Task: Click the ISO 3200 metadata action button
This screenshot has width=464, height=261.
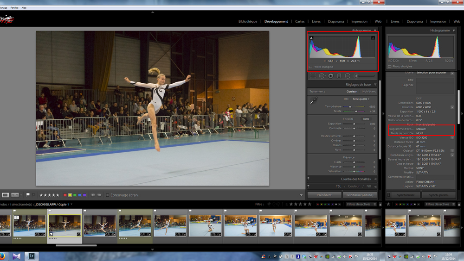Action: 452,137
